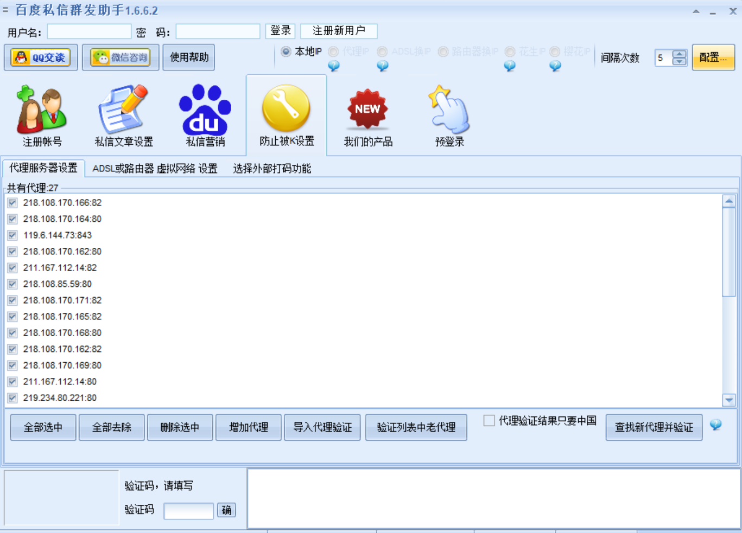Select proxy row 218.108.170.168:80
Viewport: 742px width, 533px height.
coord(62,333)
